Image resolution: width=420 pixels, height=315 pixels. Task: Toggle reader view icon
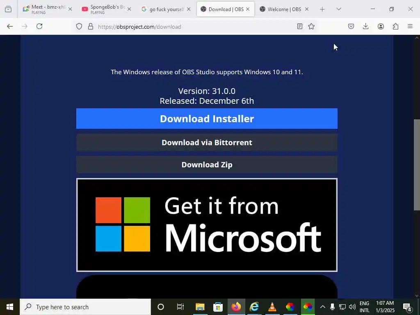pyautogui.click(x=300, y=26)
